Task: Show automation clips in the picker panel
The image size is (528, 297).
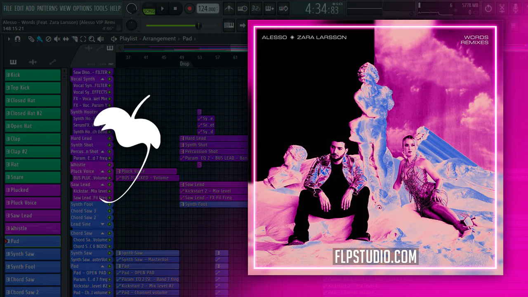Action: click(x=52, y=62)
